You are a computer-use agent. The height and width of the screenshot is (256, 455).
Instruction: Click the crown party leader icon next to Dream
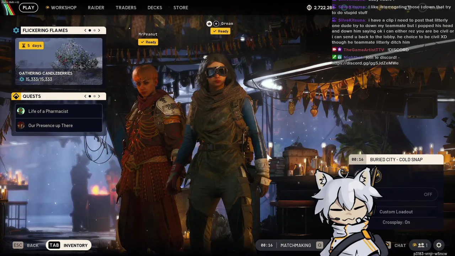[x=209, y=23]
